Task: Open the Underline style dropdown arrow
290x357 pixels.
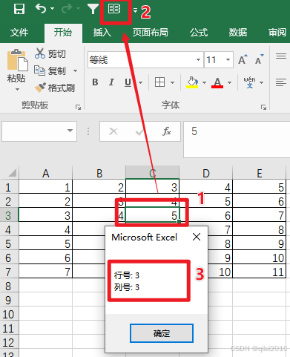Action: coord(140,82)
